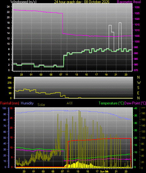Click the 'E' compass direction label
This screenshot has height=173, width=146.
[138, 93]
